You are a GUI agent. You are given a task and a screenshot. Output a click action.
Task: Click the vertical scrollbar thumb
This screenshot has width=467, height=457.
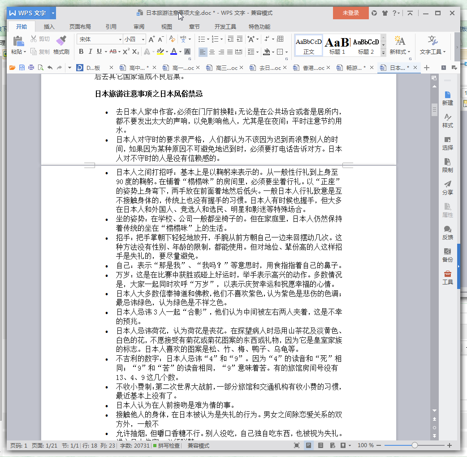pyautogui.click(x=434, y=110)
